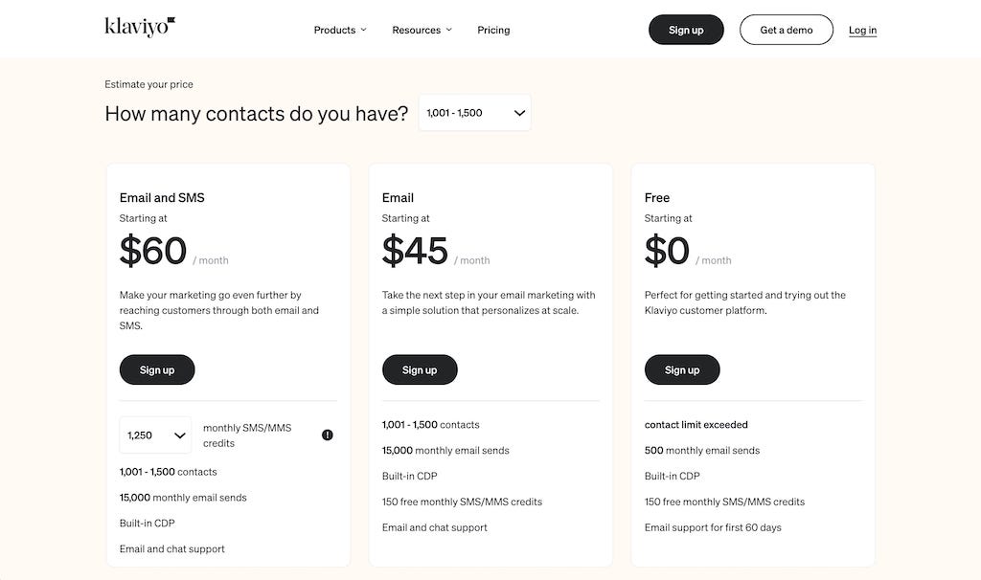The height and width of the screenshot is (580, 981).
Task: Open the 1,250 SMS credits dropdown
Action: (x=155, y=435)
